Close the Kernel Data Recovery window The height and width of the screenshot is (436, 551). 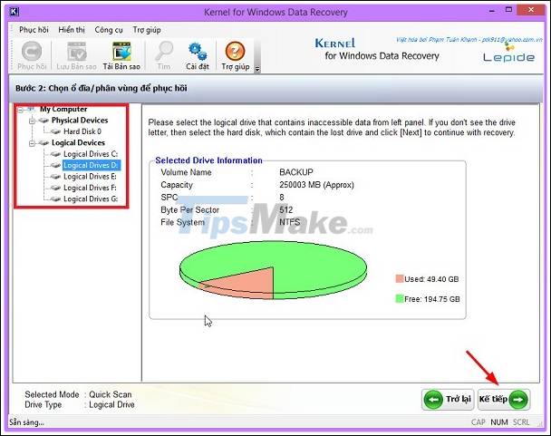point(531,10)
